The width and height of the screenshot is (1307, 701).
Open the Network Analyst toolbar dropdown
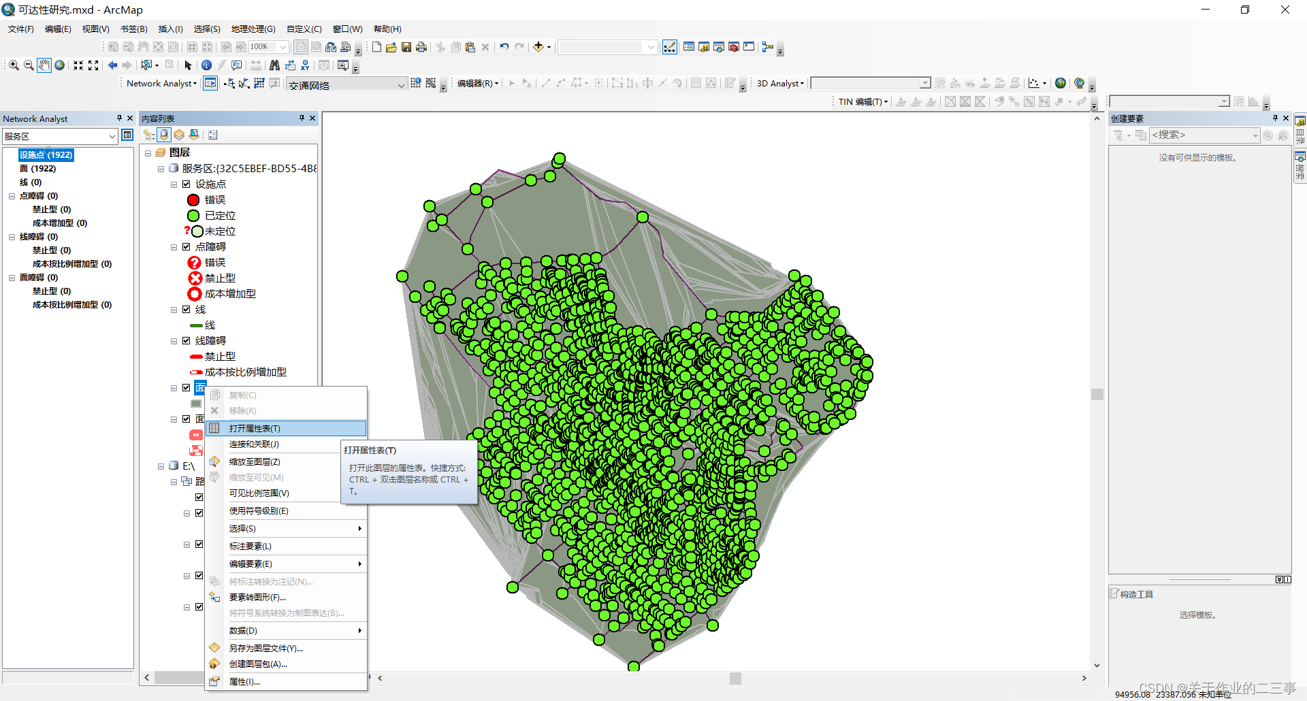[162, 83]
